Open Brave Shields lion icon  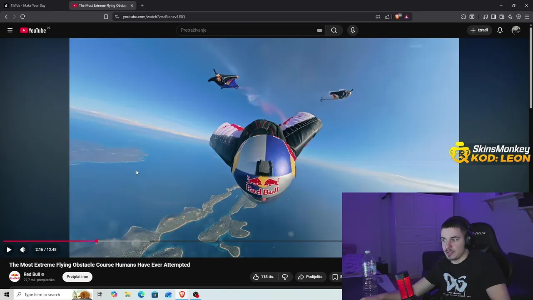(x=397, y=17)
